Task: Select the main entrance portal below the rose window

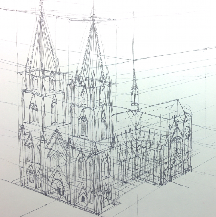Action: (58, 187)
